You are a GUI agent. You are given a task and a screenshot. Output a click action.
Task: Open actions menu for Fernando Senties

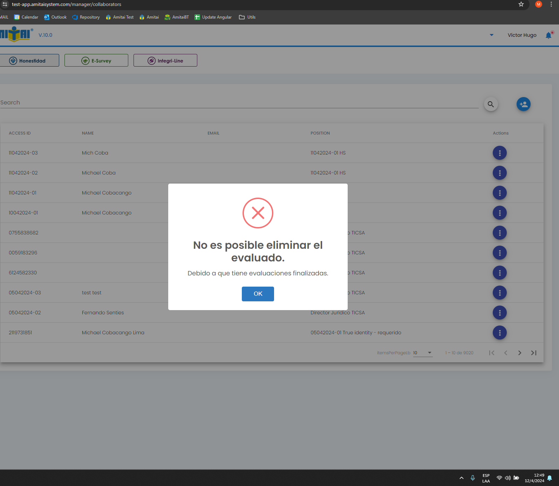(x=499, y=313)
